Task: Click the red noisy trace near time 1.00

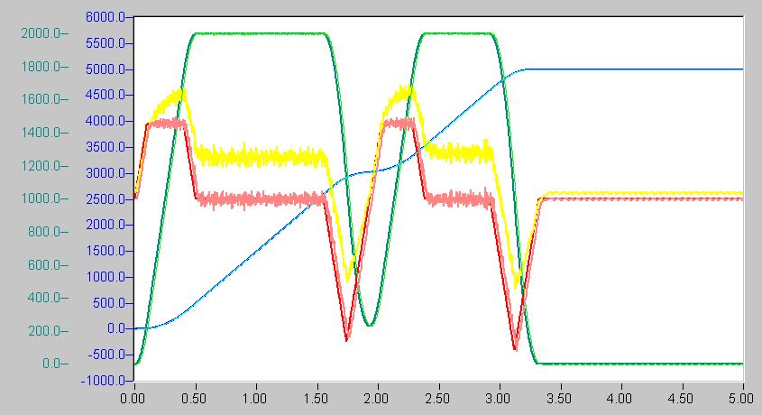Action: pos(255,199)
